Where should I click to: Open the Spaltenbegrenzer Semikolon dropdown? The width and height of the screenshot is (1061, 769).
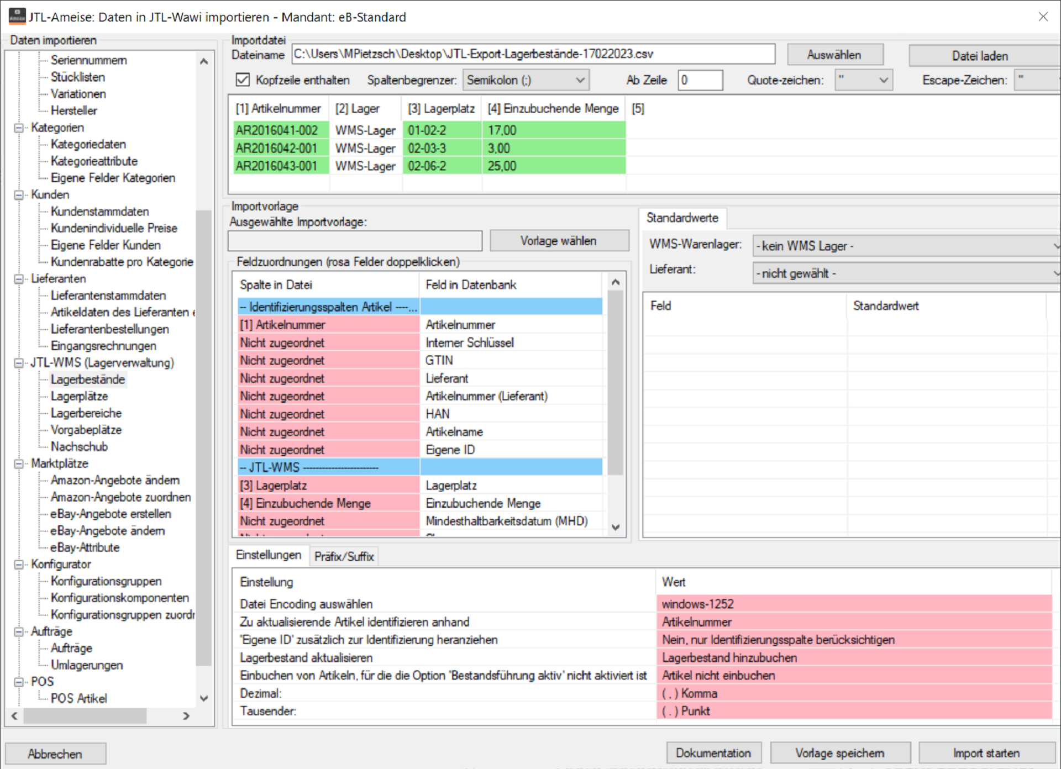tap(526, 80)
